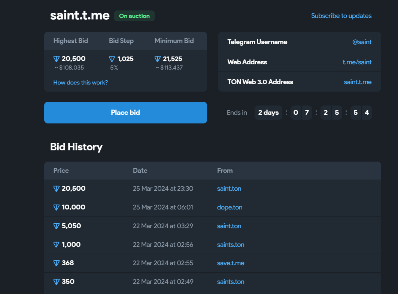Click the '2 days' countdown box
The height and width of the screenshot is (294, 398).
[x=268, y=113]
